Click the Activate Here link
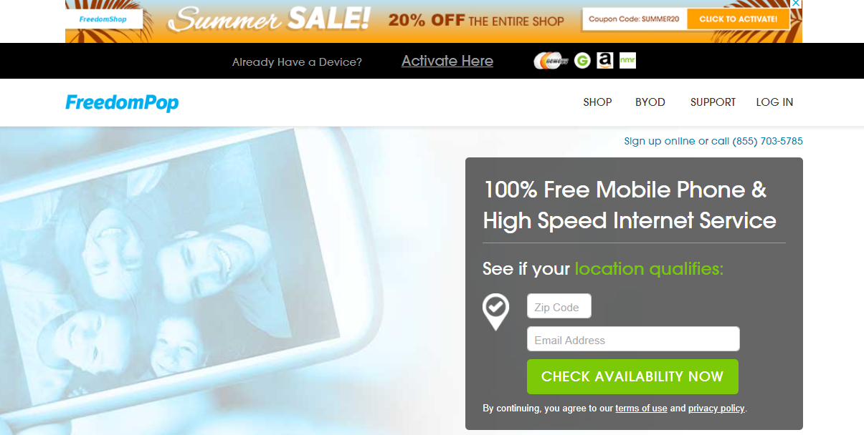The height and width of the screenshot is (435, 864). pyautogui.click(x=447, y=61)
